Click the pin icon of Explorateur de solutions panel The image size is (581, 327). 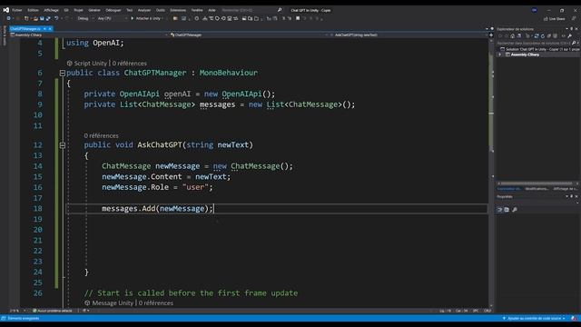click(x=571, y=29)
